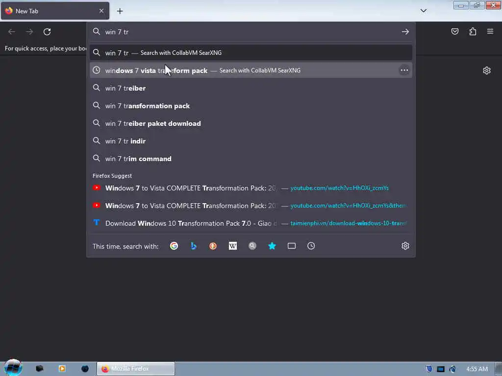Screen dimensions: 502x376
Task: Click the Windows Start orb
Action: 13,368
